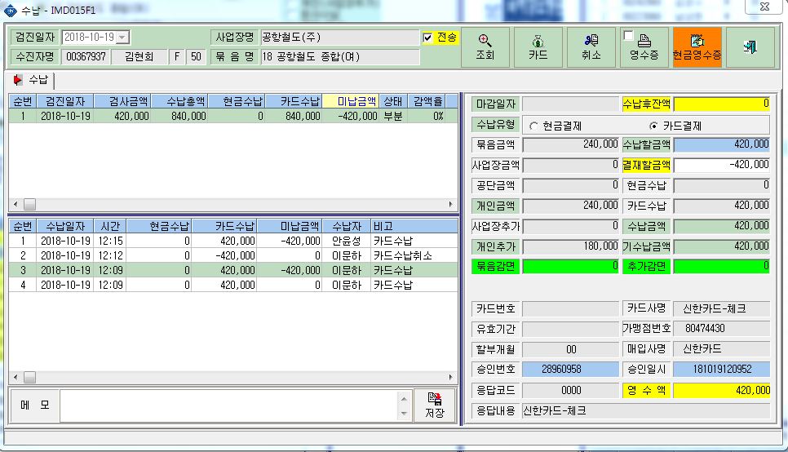
Task: Click into the 메모 text area
Action: point(229,405)
